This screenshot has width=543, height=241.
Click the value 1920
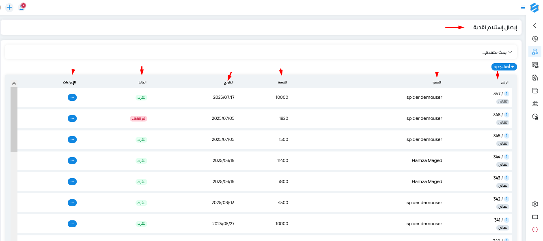[x=284, y=118]
